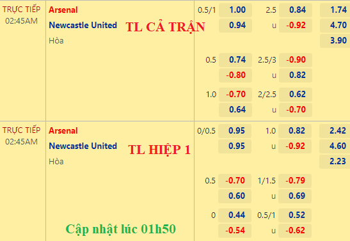The image size is (350, 241).
Task: Choose Arsenal win odds 1.74
Action: [335, 10]
